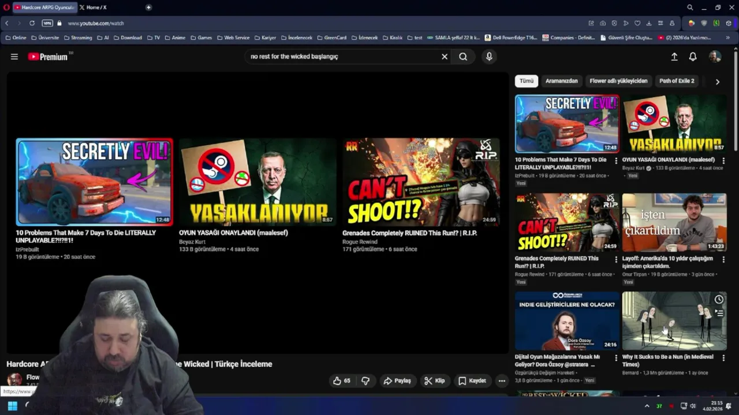Image resolution: width=739 pixels, height=415 pixels.
Task: Open the Opera profile person icon
Action: click(672, 23)
